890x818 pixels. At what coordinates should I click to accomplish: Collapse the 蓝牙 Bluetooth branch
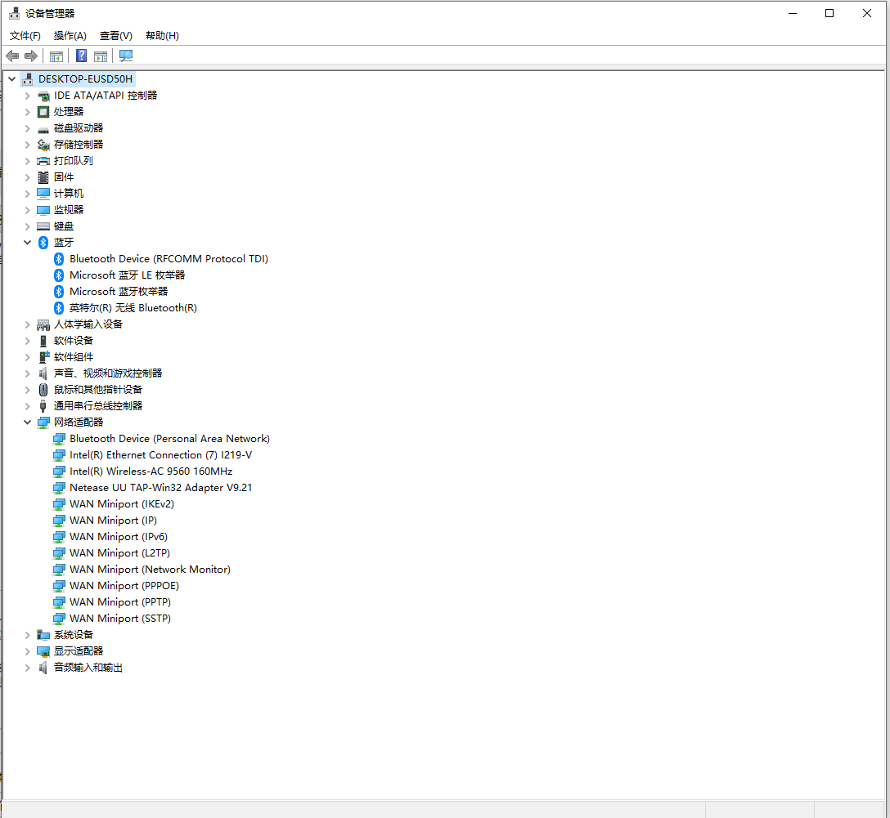click(27, 243)
